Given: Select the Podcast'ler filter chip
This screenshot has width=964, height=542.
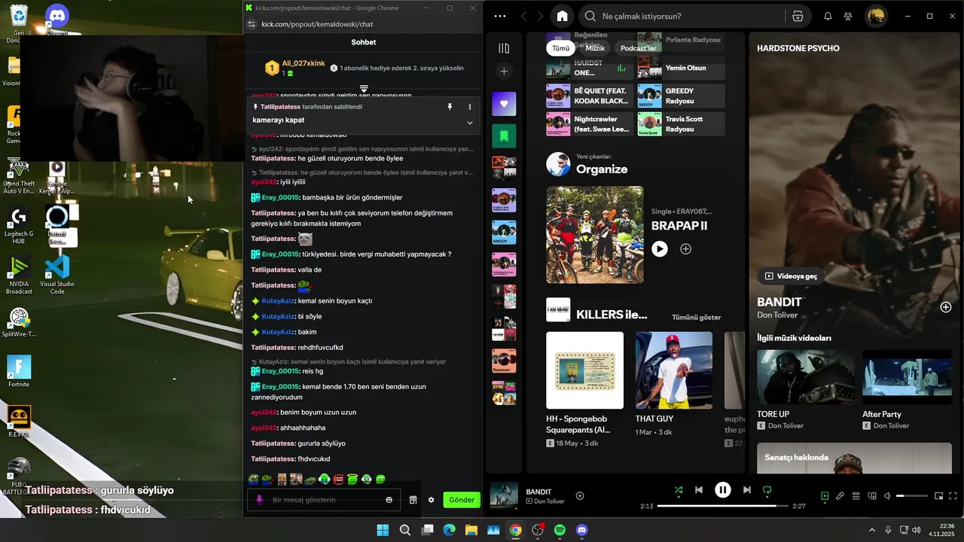Looking at the screenshot, I should tap(638, 48).
